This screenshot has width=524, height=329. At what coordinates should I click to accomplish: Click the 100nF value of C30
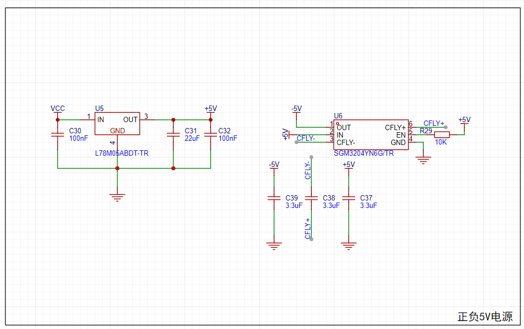click(78, 138)
